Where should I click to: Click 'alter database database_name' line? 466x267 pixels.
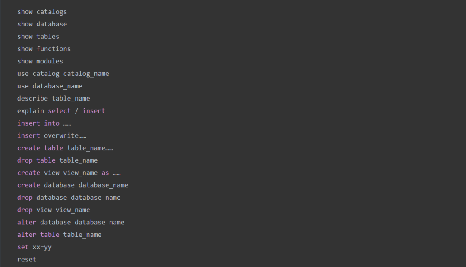(71, 222)
